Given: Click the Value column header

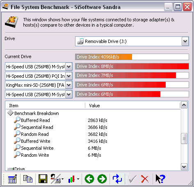Looking at the screenshot, I should pyautogui.click(x=132, y=106).
